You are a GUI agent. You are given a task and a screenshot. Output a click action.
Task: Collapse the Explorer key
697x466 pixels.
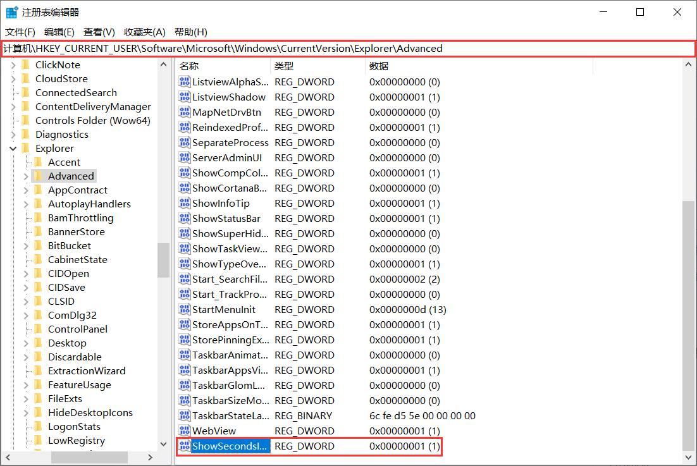point(13,149)
